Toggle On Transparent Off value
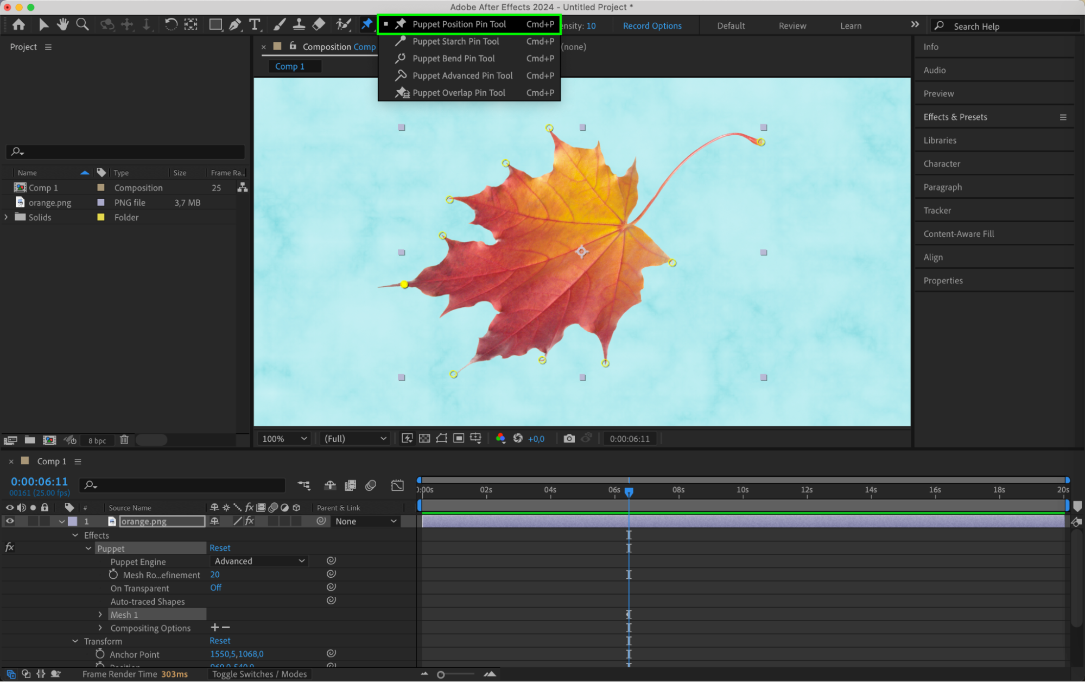The width and height of the screenshot is (1085, 682). (215, 588)
